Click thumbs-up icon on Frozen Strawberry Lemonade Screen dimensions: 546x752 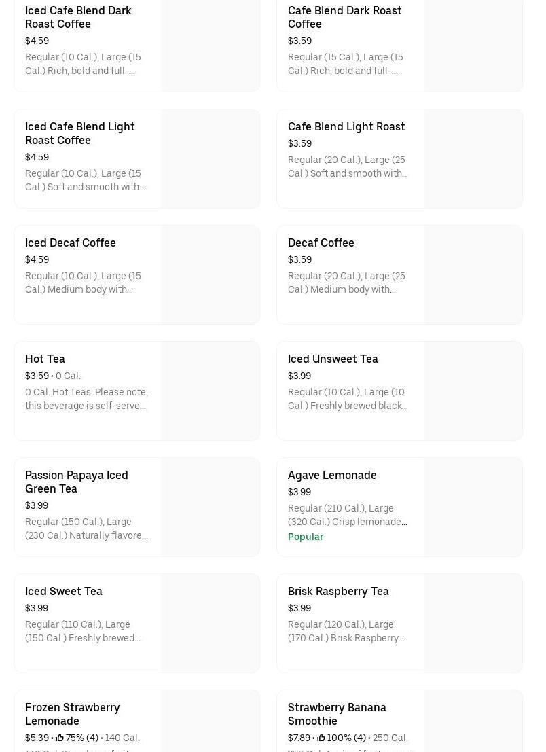tap(60, 738)
